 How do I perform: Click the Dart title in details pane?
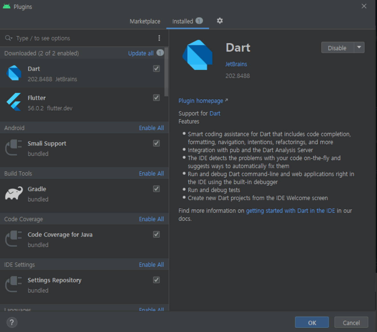(238, 48)
